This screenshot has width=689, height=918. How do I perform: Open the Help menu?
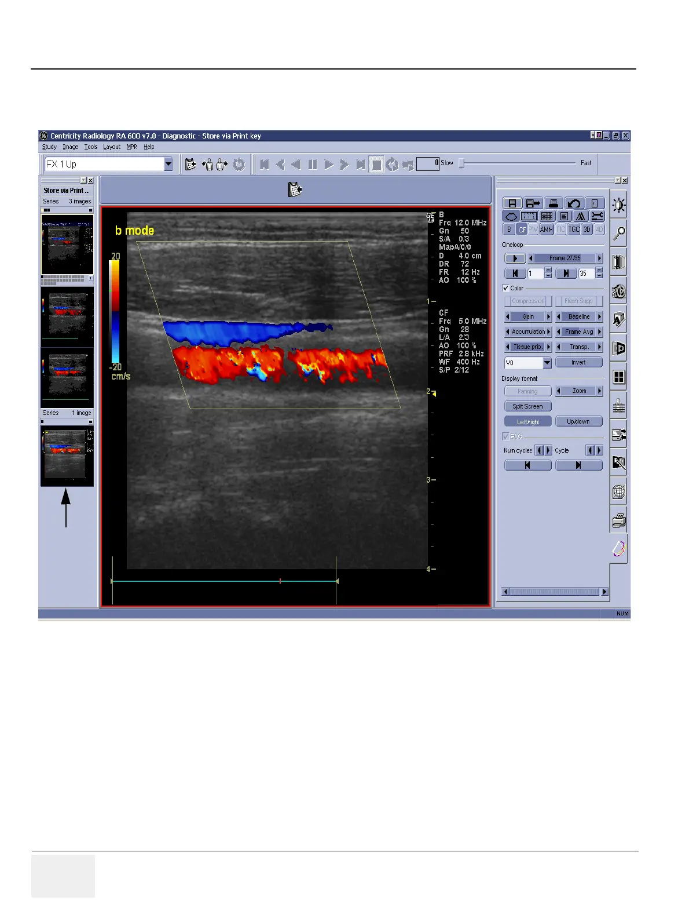coord(149,147)
